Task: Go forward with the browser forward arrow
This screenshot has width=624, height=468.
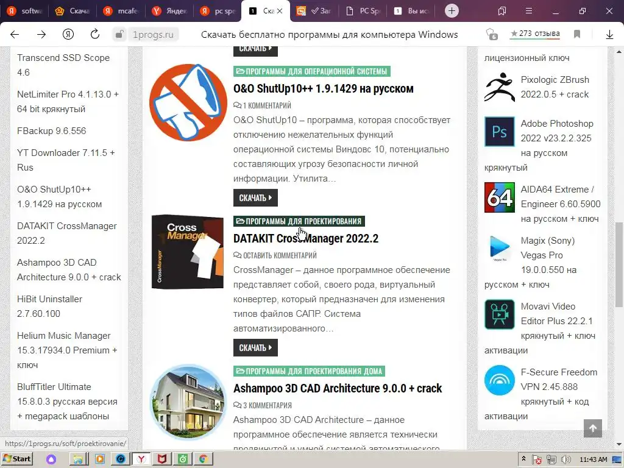Action: click(41, 35)
